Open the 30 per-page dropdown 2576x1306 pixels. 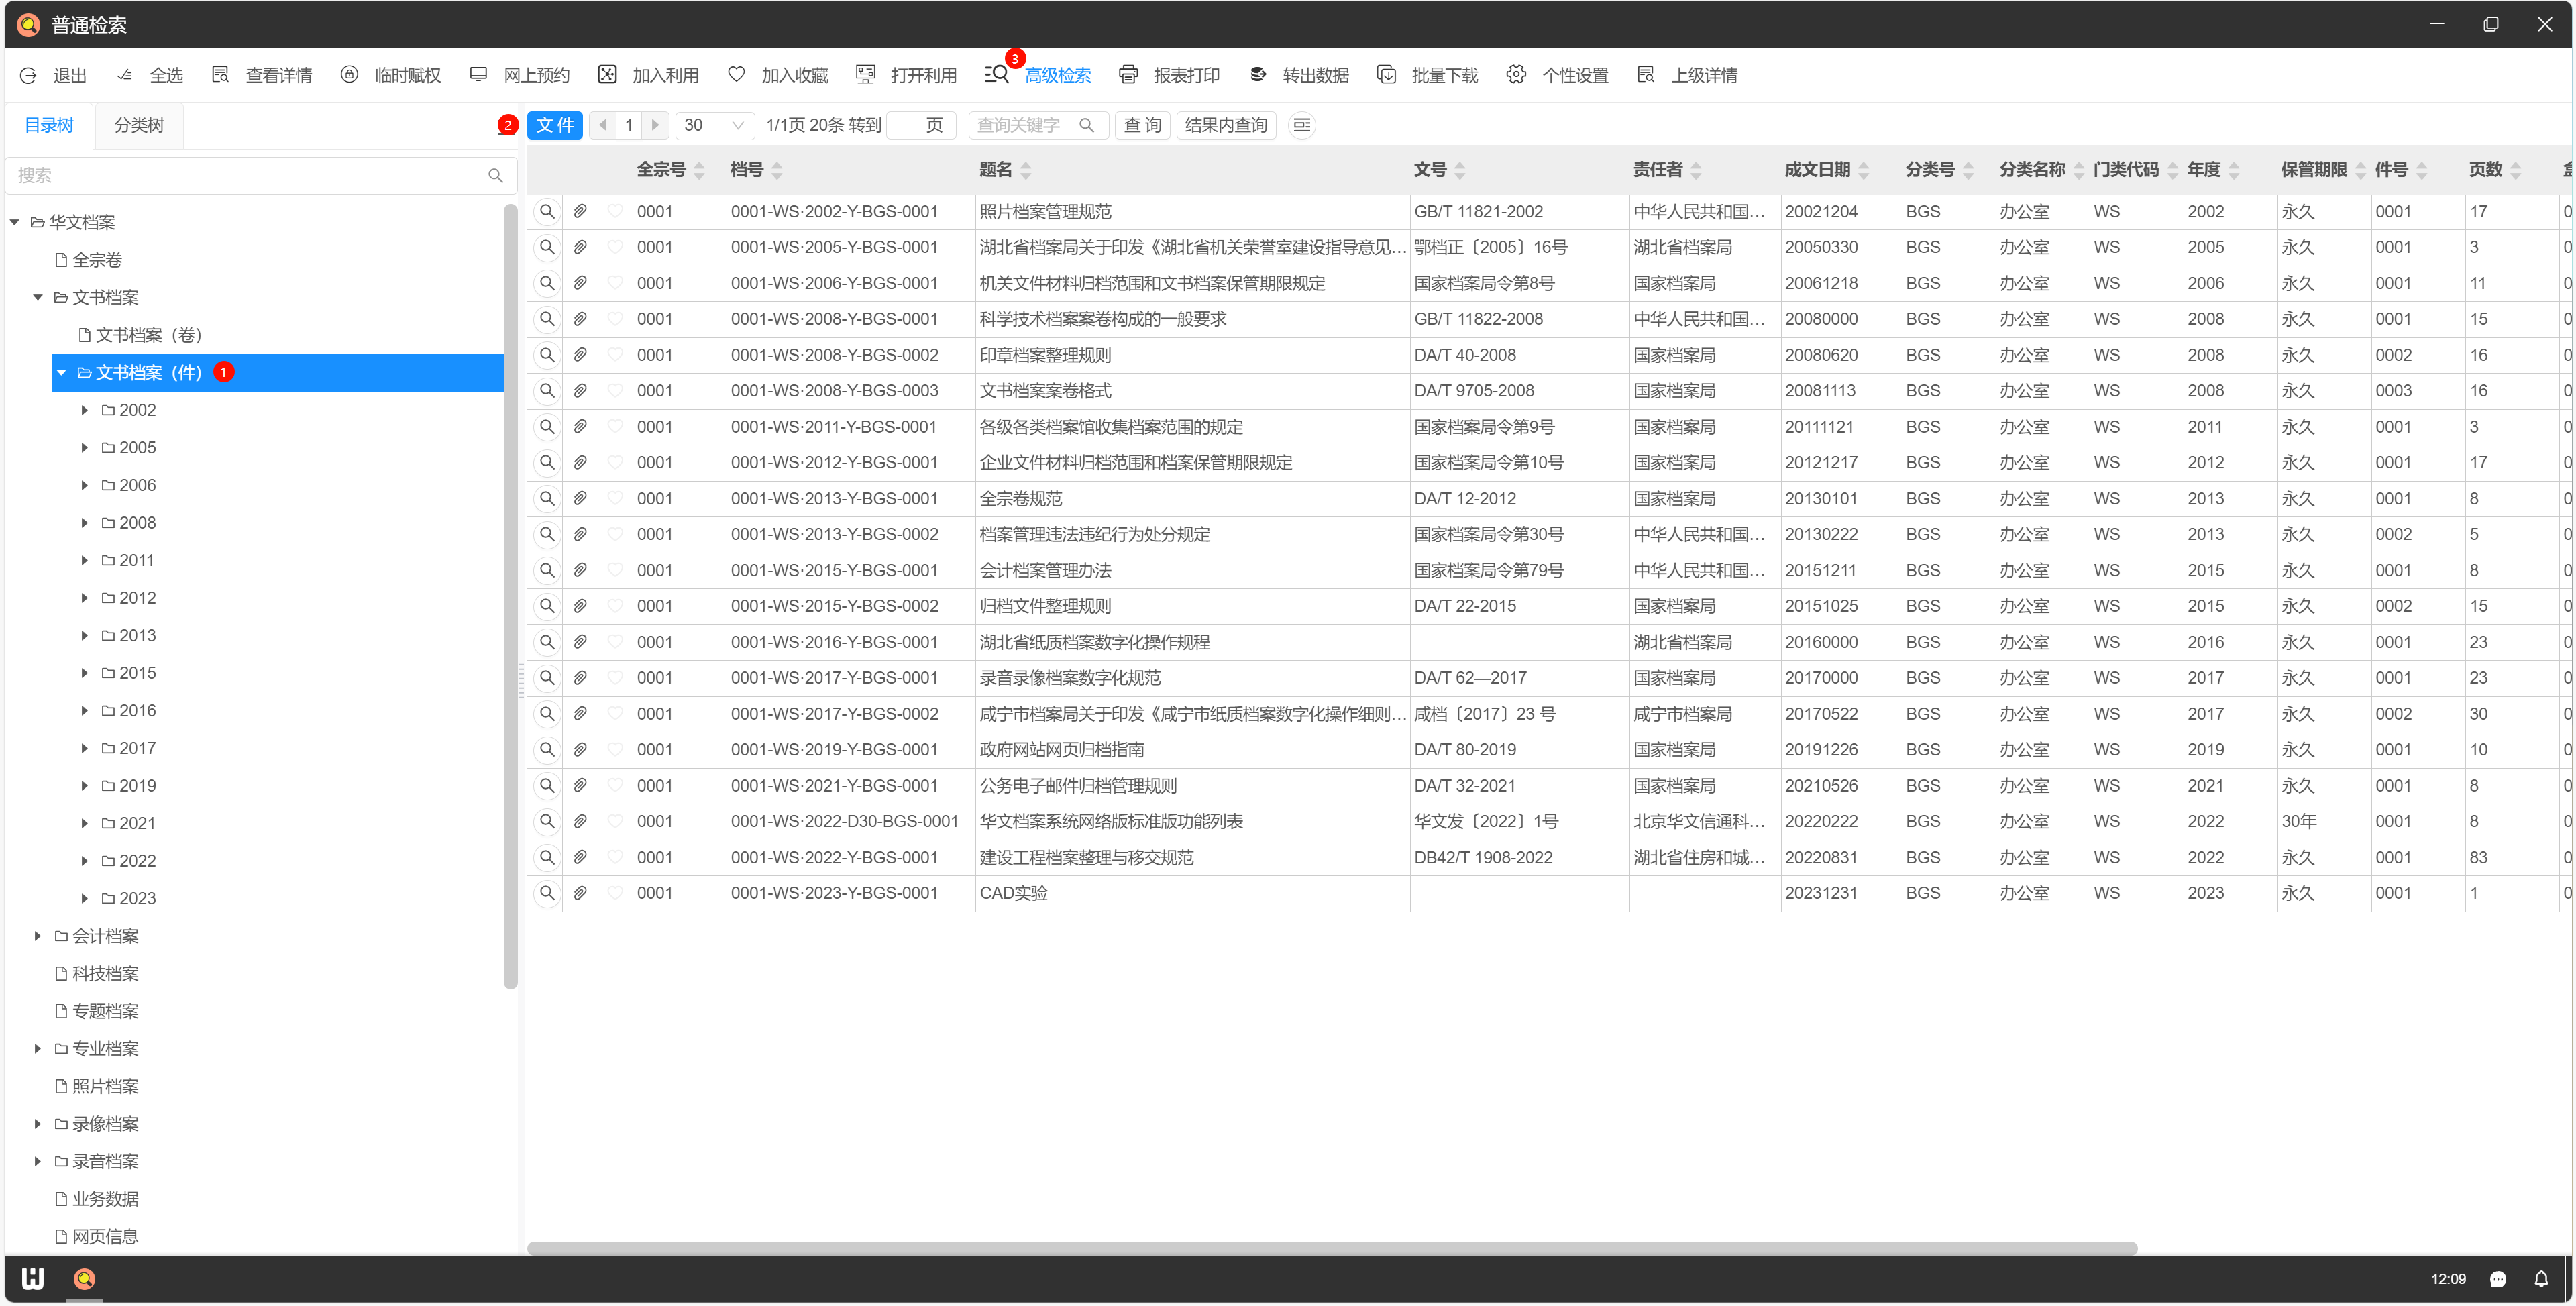(714, 125)
